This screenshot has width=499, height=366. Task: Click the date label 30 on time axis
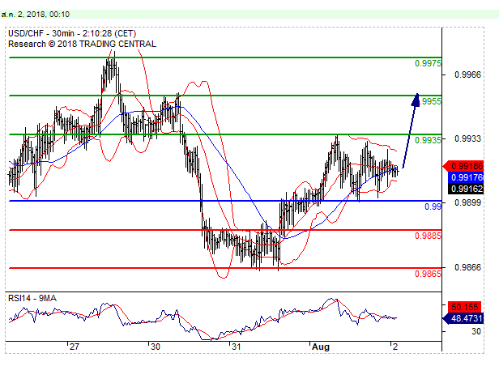tap(156, 347)
